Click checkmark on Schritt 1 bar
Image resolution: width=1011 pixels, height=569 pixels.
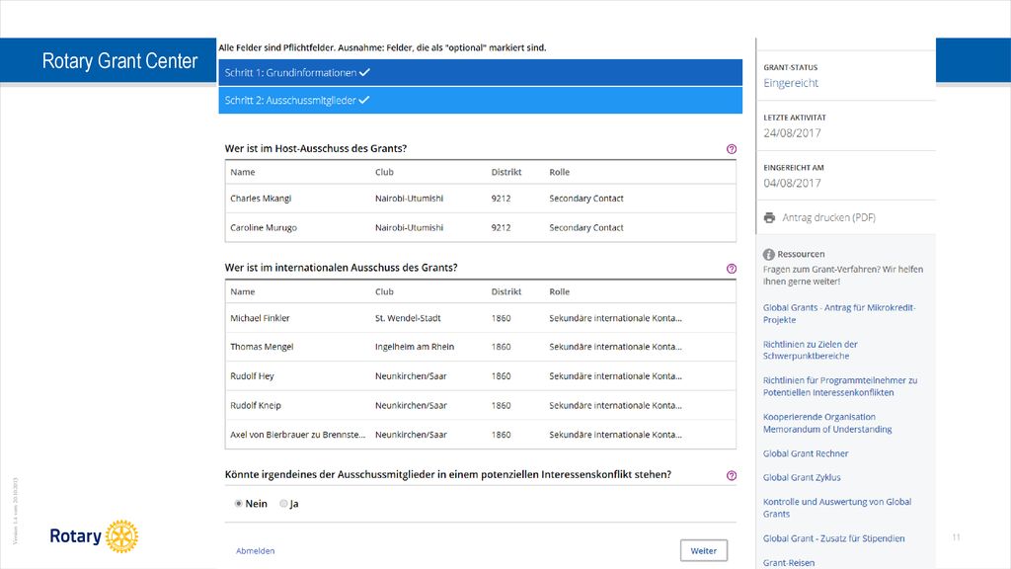364,73
